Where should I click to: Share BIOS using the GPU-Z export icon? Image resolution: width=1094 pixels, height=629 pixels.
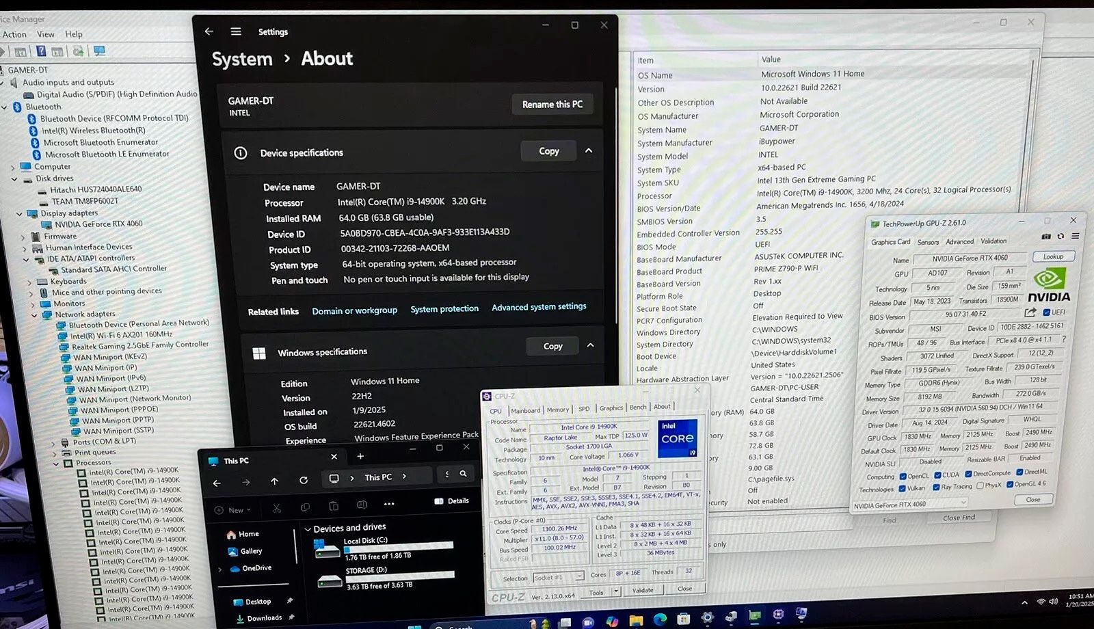1030,312
